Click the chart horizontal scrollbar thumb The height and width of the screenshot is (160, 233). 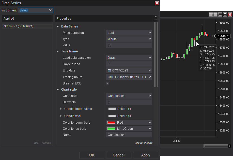[x=216, y=146]
